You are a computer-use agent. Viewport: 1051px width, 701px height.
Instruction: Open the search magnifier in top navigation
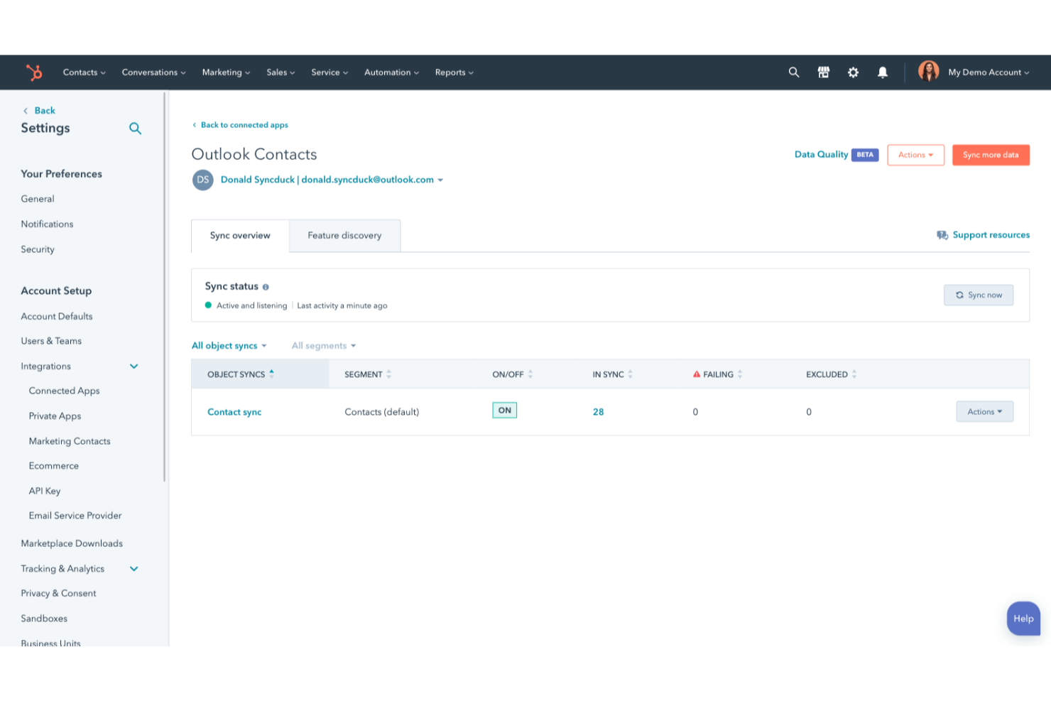coord(794,72)
